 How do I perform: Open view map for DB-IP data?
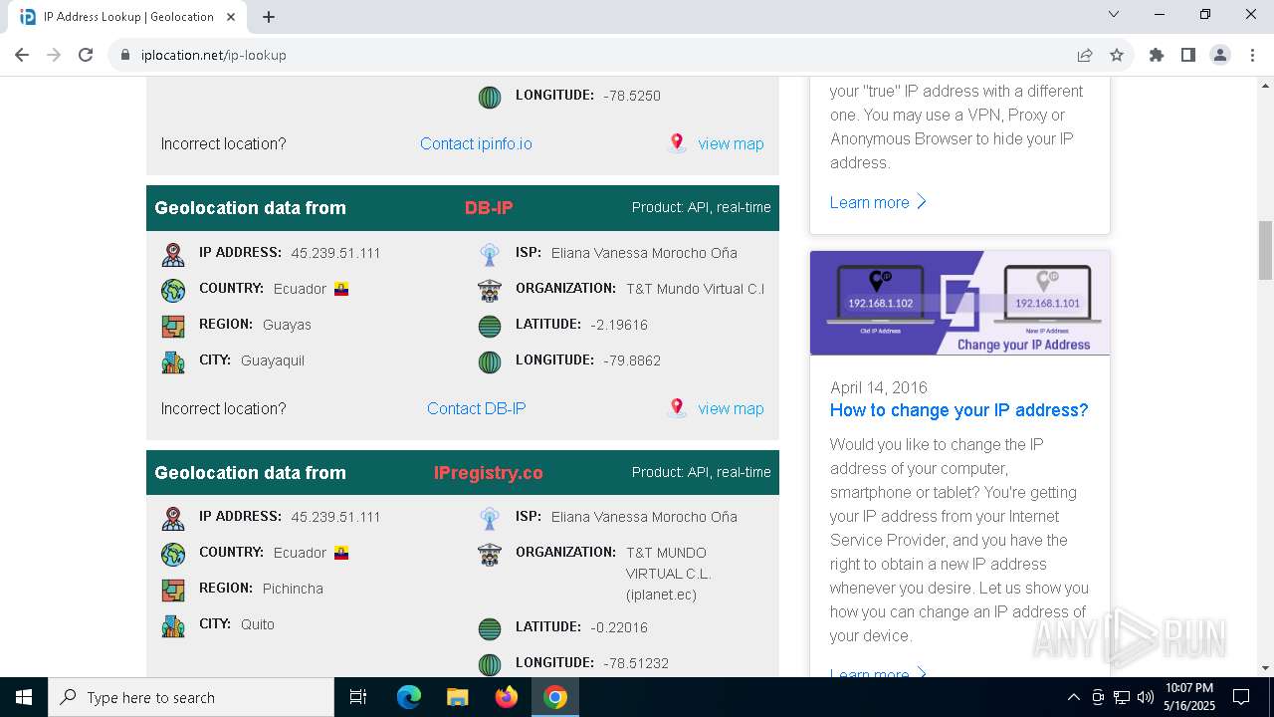click(x=731, y=408)
